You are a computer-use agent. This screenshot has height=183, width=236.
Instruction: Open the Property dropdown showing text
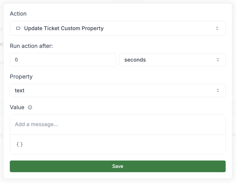(118, 90)
